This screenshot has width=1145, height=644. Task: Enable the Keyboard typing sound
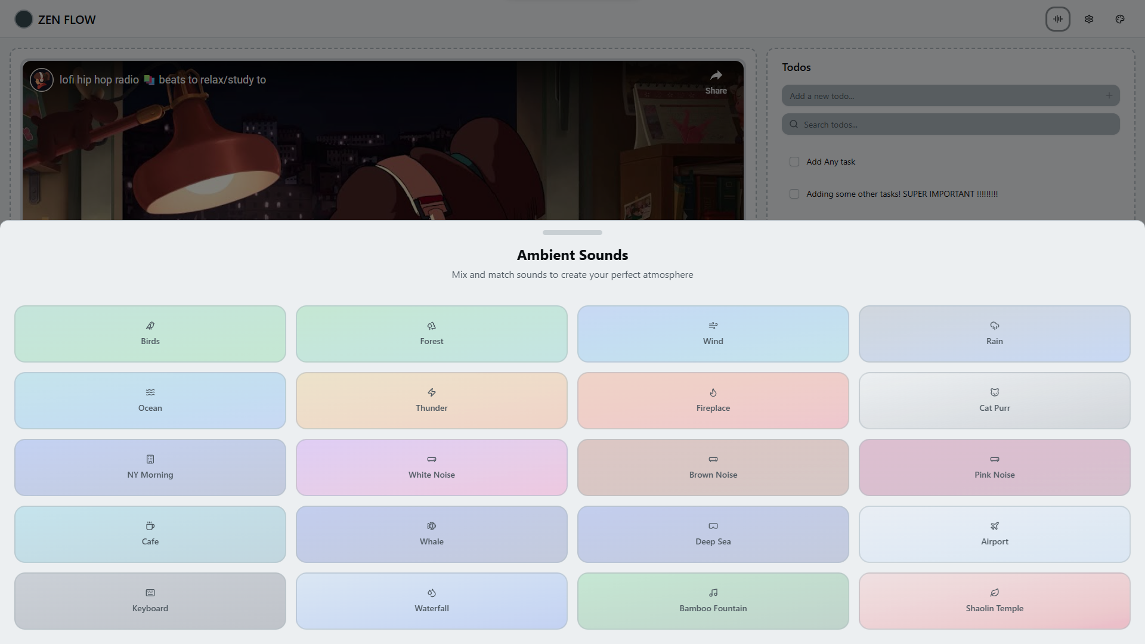coord(150,601)
